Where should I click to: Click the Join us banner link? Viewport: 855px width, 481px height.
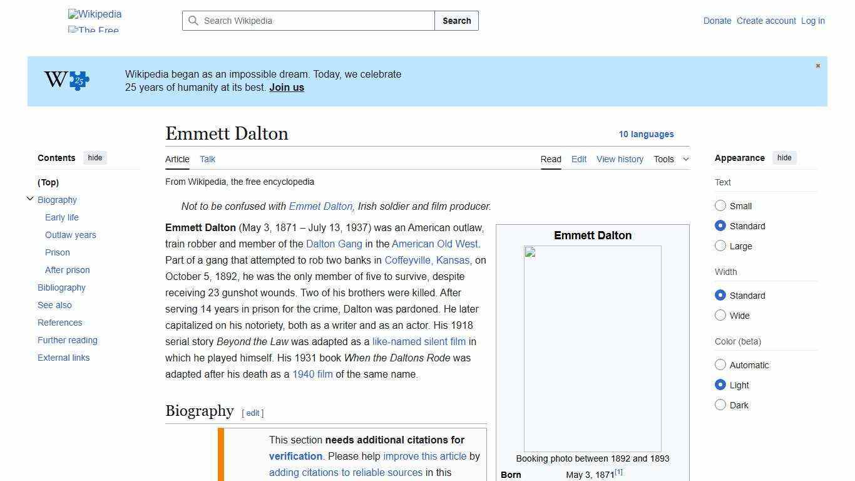coord(286,87)
